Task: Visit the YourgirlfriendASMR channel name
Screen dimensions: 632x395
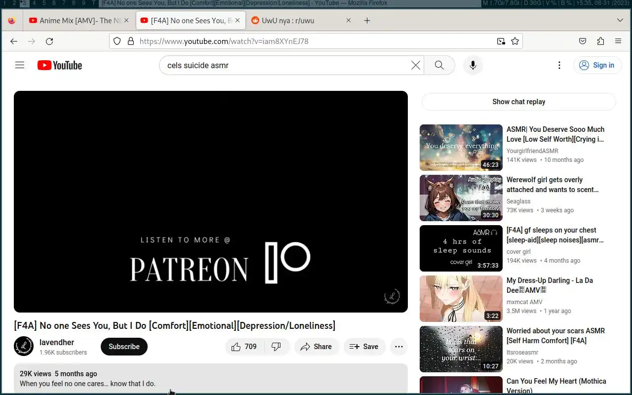Action: [532, 151]
